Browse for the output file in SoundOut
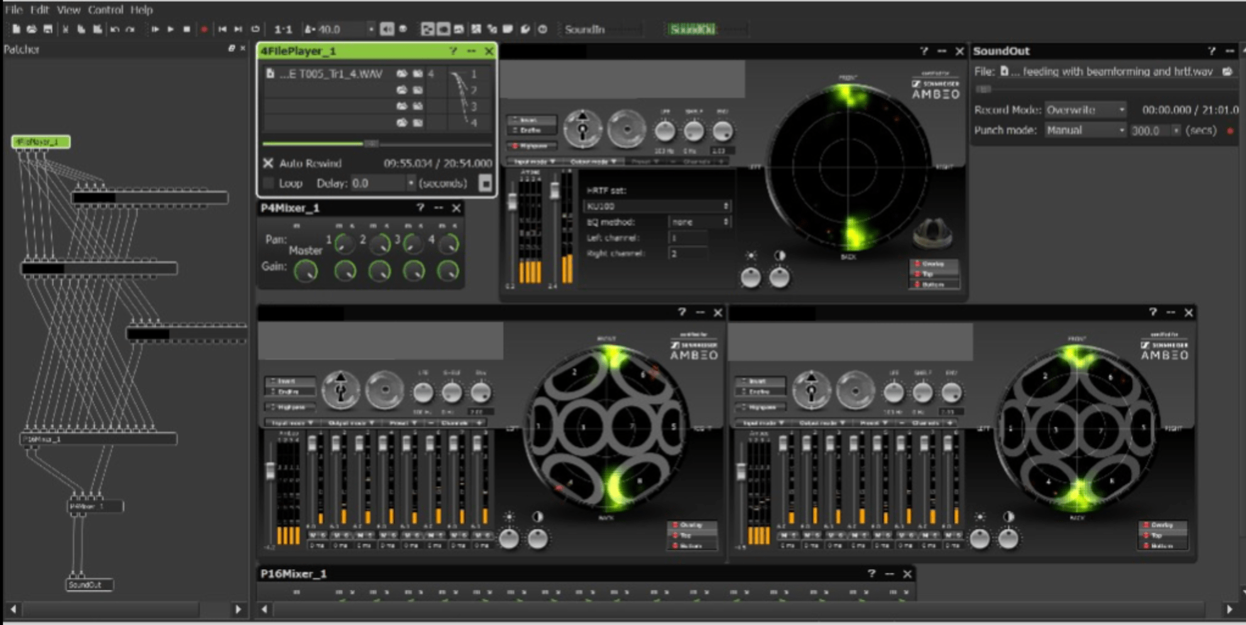Viewport: 1246px width, 625px height. point(1227,72)
